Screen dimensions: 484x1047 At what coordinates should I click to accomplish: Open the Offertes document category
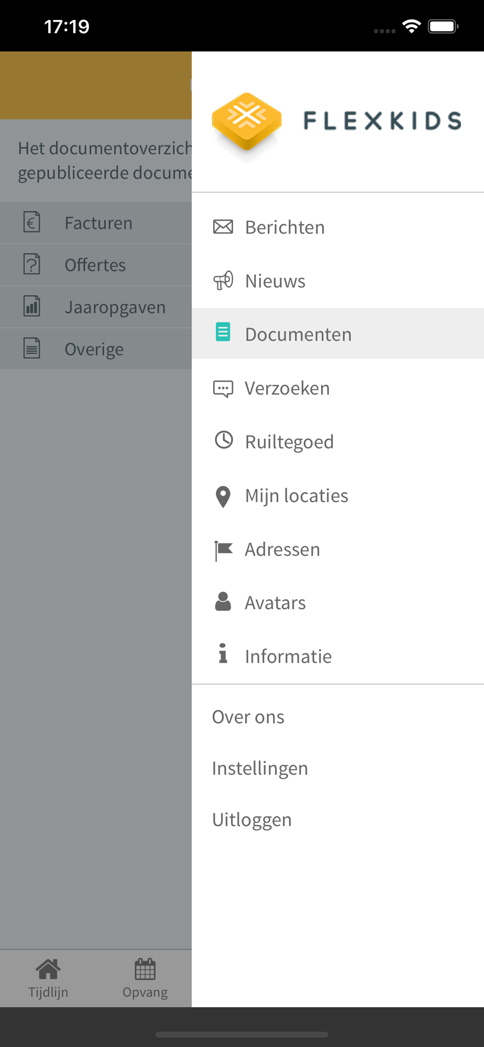pyautogui.click(x=96, y=264)
